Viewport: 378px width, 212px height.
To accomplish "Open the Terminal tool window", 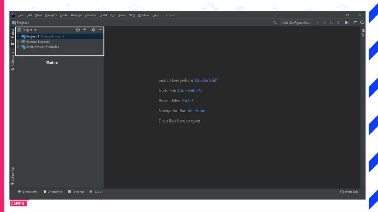I will point(76,192).
